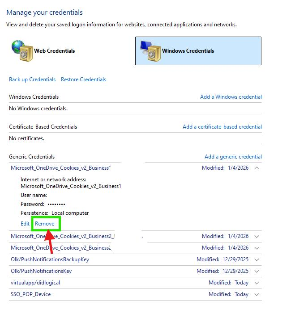Viewport: 282px width, 326px height.
Task: Click Add a certificate-based credential
Action: (x=222, y=127)
